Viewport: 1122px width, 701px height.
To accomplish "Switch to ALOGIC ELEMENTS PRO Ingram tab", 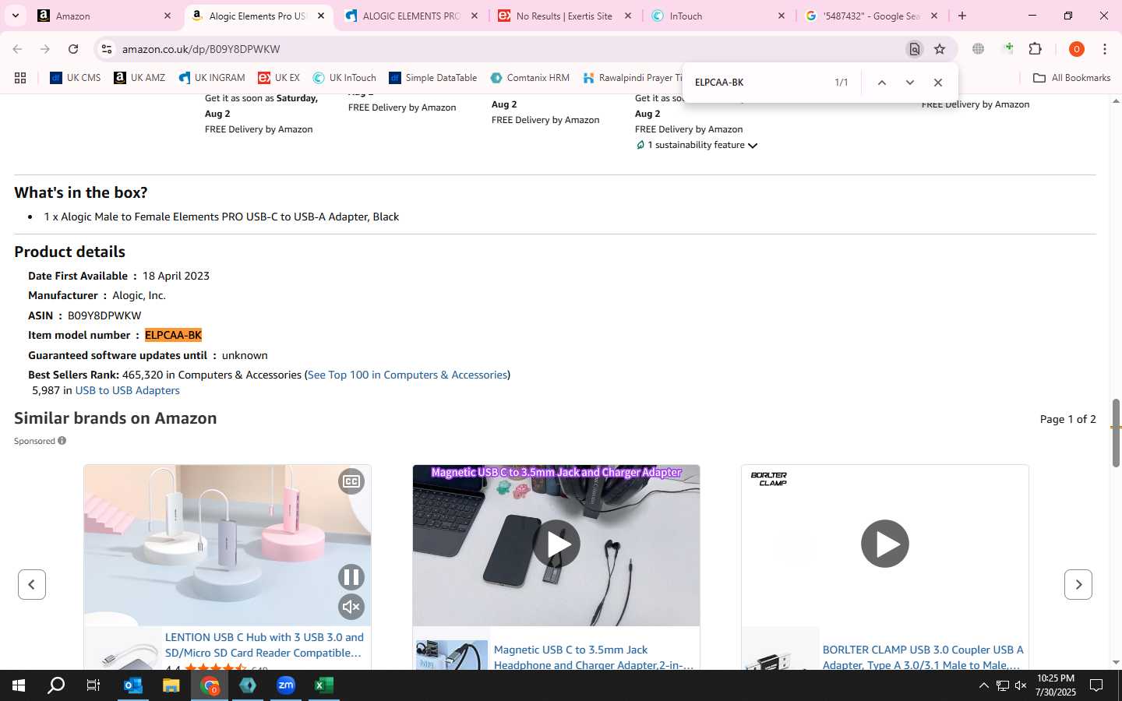I will [x=411, y=16].
